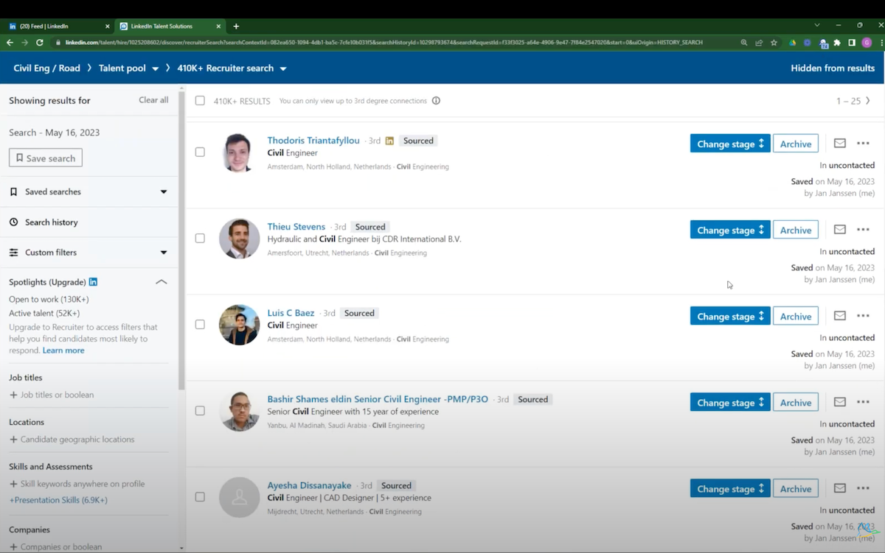
Task: Click the info icon beside 3rd degree connections note
Action: coord(436,100)
